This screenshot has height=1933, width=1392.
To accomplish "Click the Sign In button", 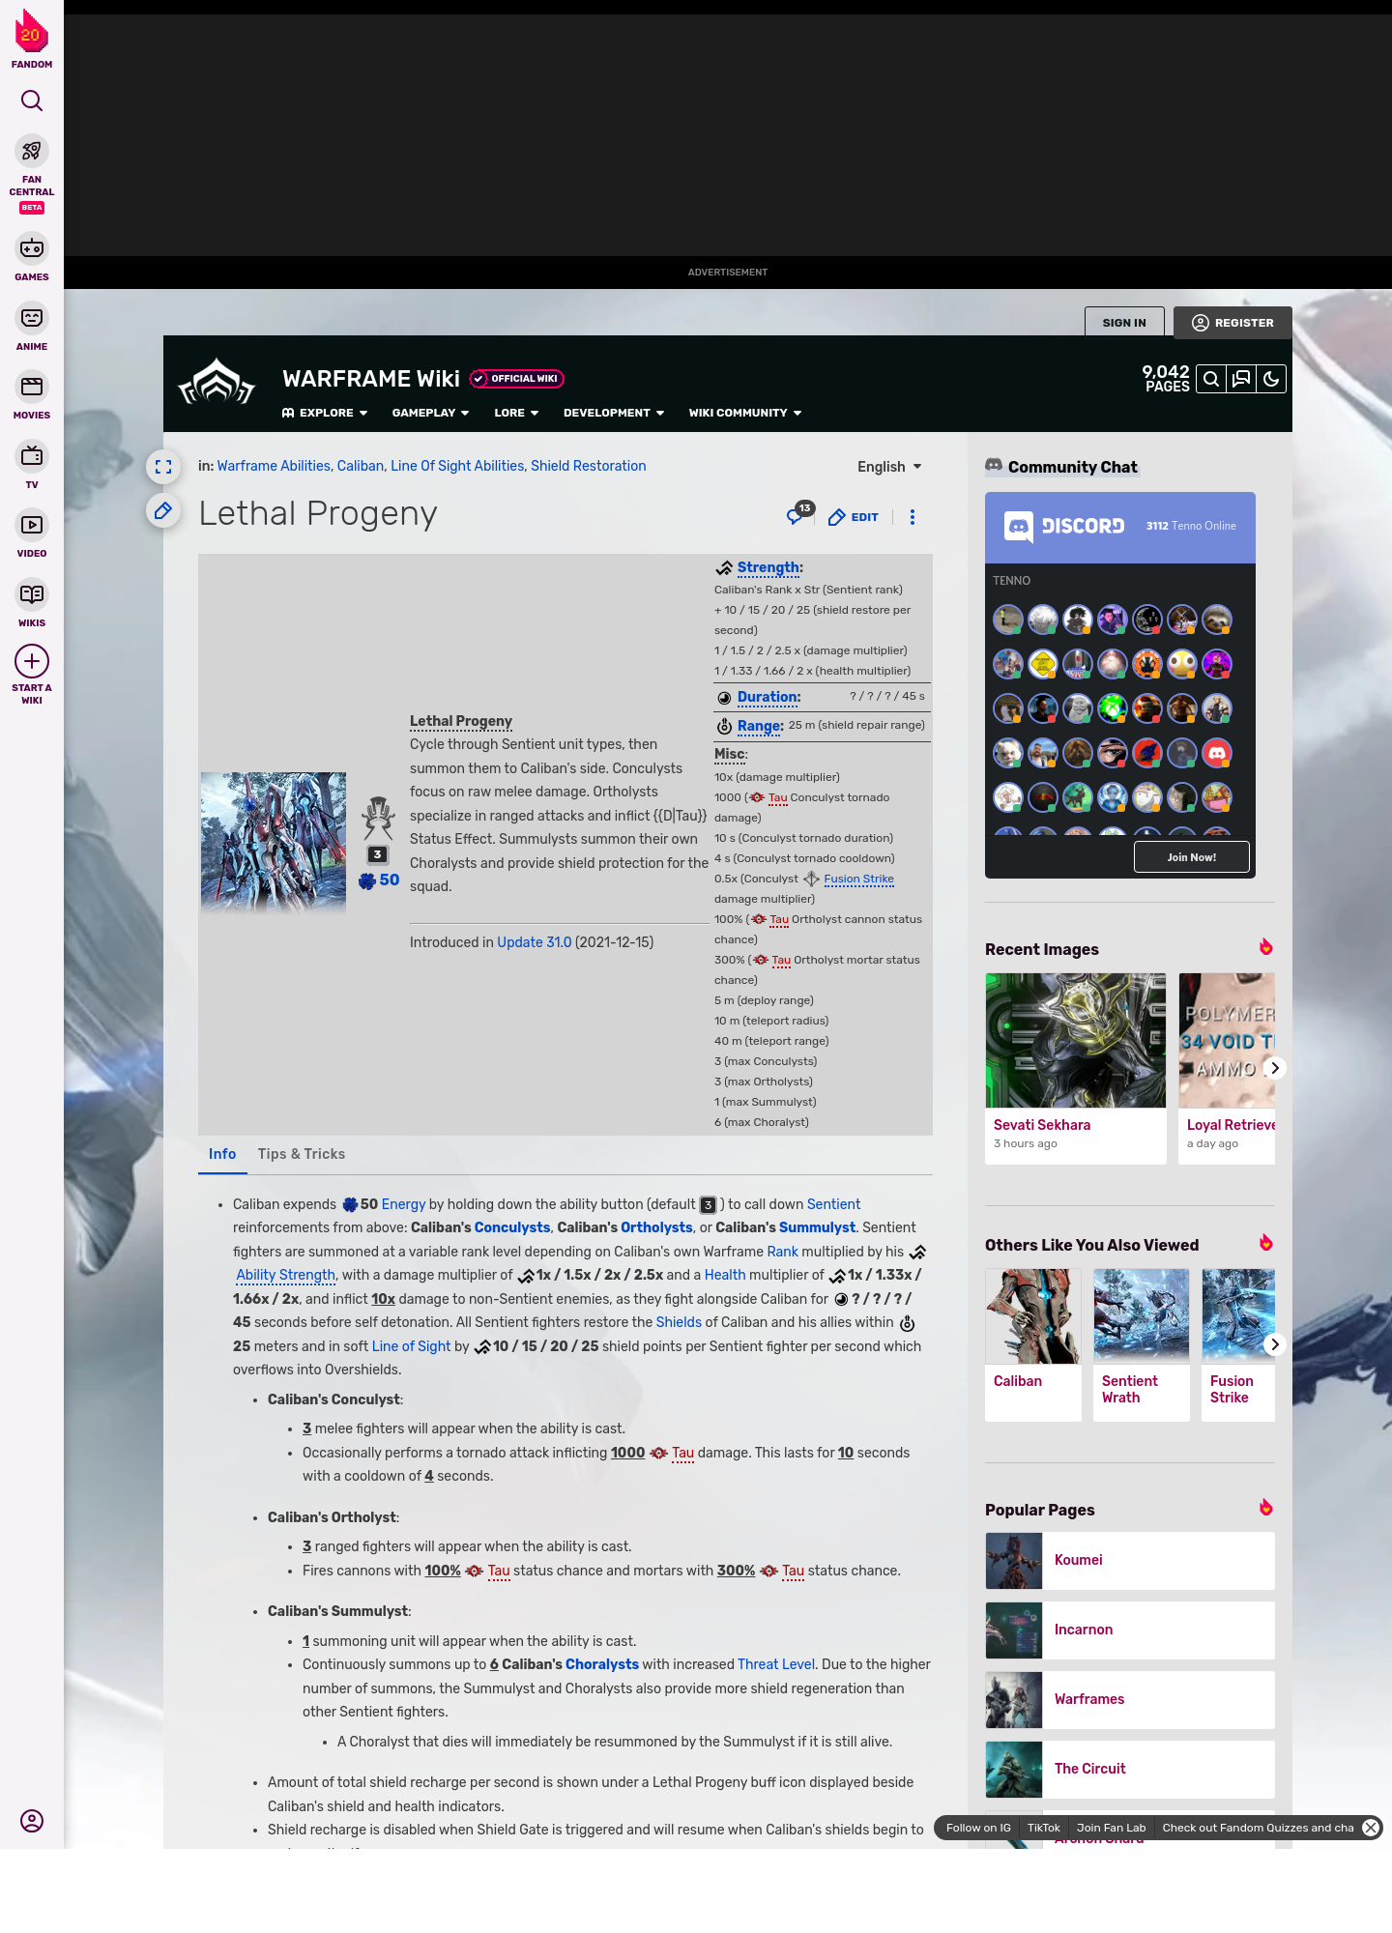I will click(1124, 323).
